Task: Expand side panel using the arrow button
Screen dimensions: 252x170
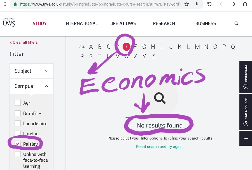Action: [x=246, y=138]
